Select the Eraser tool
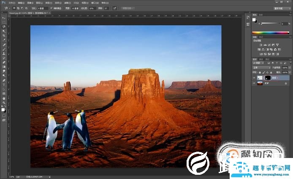This screenshot has height=179, width=293. (x=4, y=63)
